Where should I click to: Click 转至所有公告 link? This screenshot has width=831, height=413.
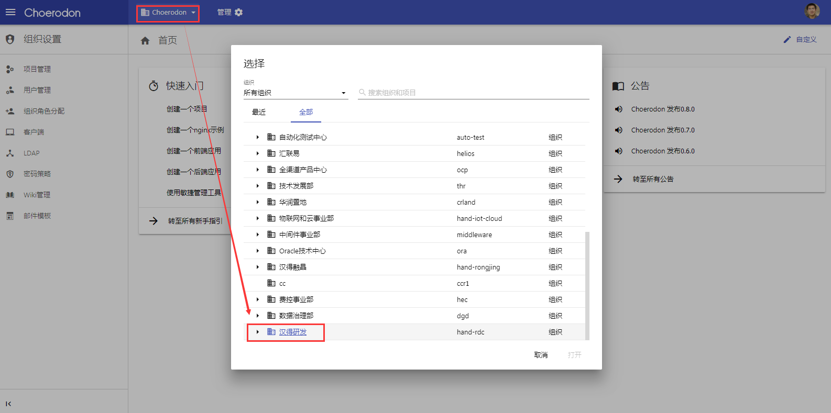point(653,179)
